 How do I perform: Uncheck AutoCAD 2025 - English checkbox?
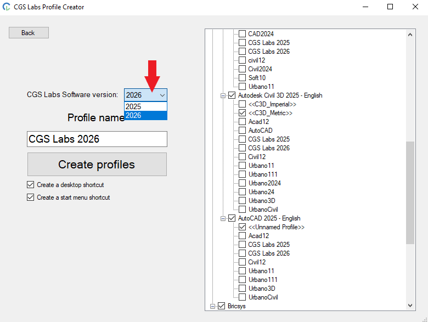[x=232, y=218]
